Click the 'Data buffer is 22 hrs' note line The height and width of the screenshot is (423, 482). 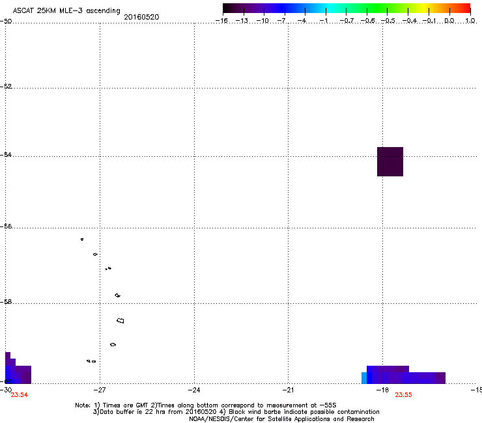pos(236,412)
